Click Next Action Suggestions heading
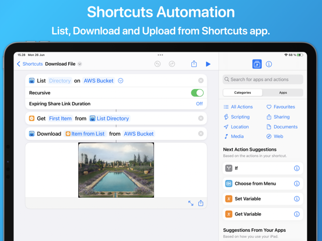 [x=250, y=150]
